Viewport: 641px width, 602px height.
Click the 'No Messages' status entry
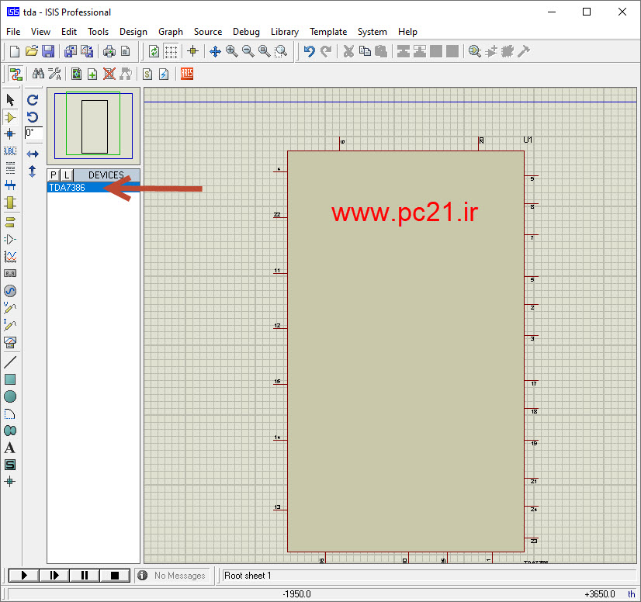point(180,576)
